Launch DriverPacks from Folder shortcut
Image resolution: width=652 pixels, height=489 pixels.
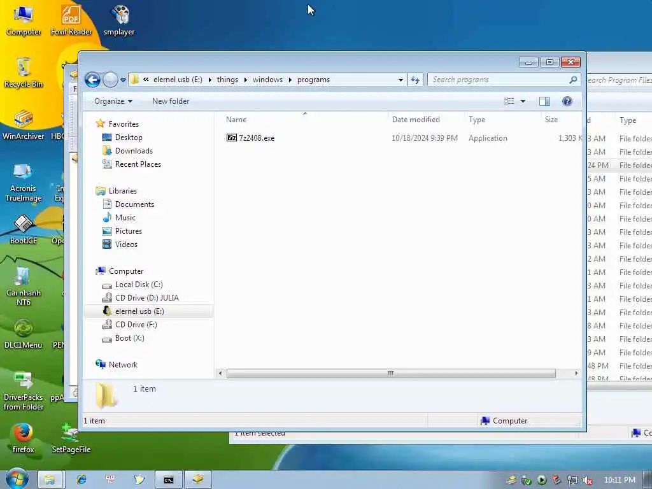[24, 390]
